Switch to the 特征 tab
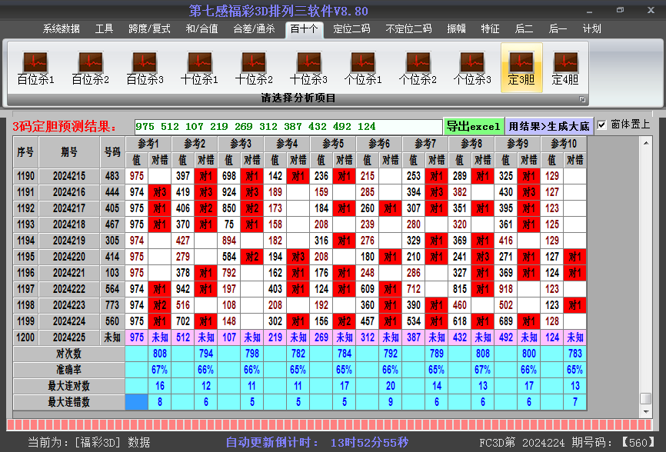Viewport: 666px width, 452px height. point(490,29)
